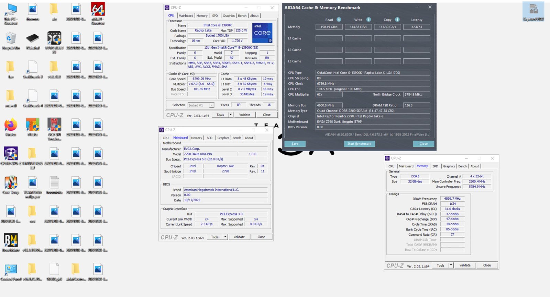
Task: Open the Bench tab in the top CPU-Z window
Action: 242,16
